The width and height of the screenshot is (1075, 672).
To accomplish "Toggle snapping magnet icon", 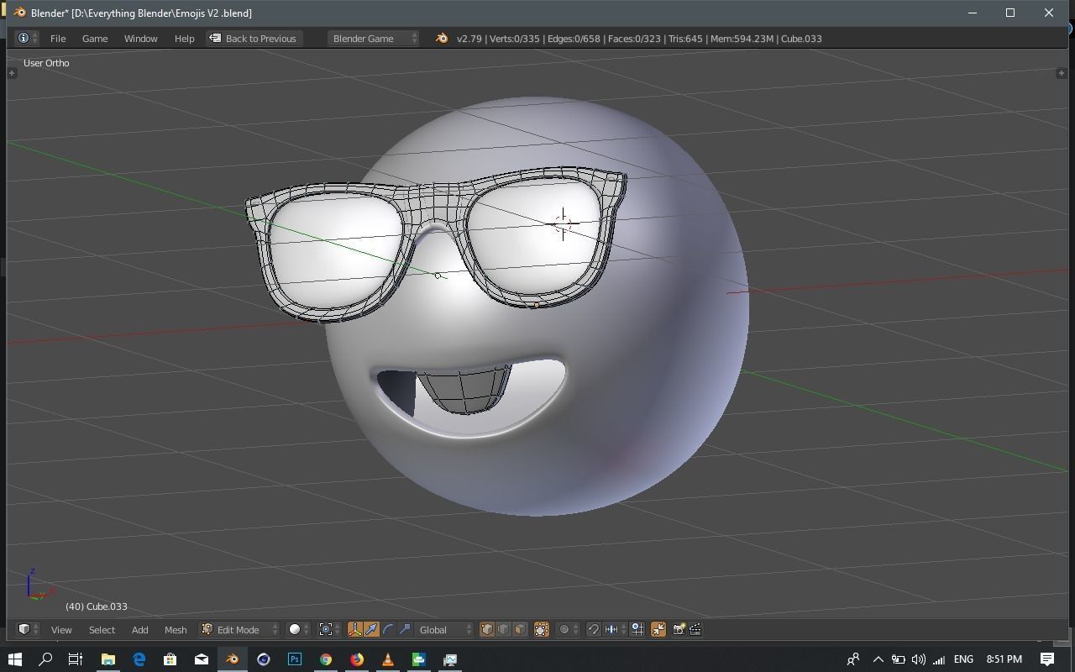I will (x=593, y=629).
